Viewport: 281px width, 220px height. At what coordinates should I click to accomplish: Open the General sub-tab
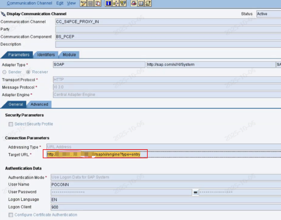pyautogui.click(x=16, y=104)
